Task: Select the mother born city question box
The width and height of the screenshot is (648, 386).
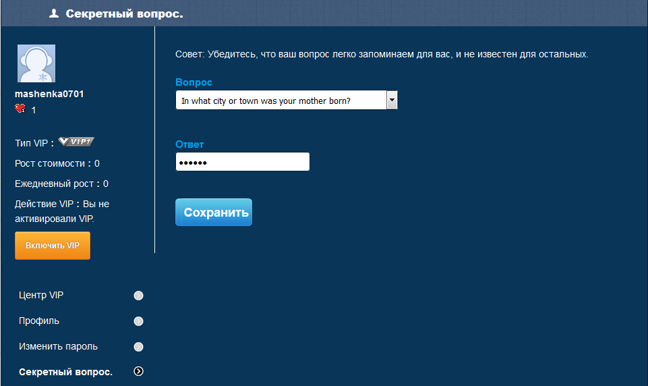Action: [287, 100]
